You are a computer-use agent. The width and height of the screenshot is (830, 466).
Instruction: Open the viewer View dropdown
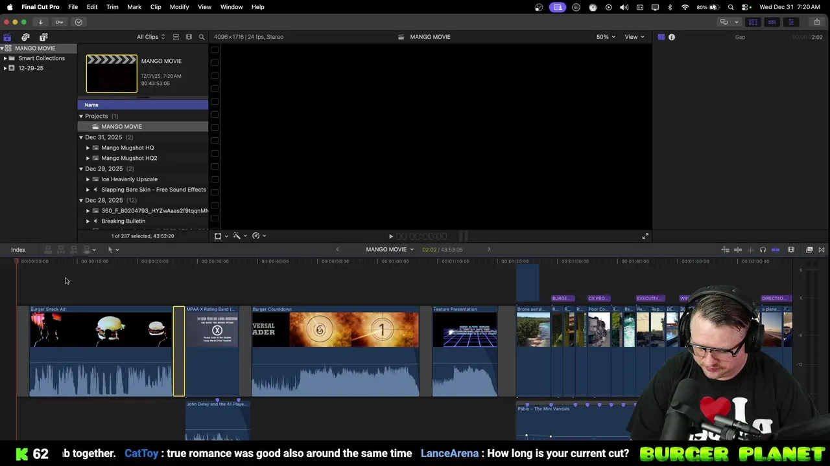point(634,37)
